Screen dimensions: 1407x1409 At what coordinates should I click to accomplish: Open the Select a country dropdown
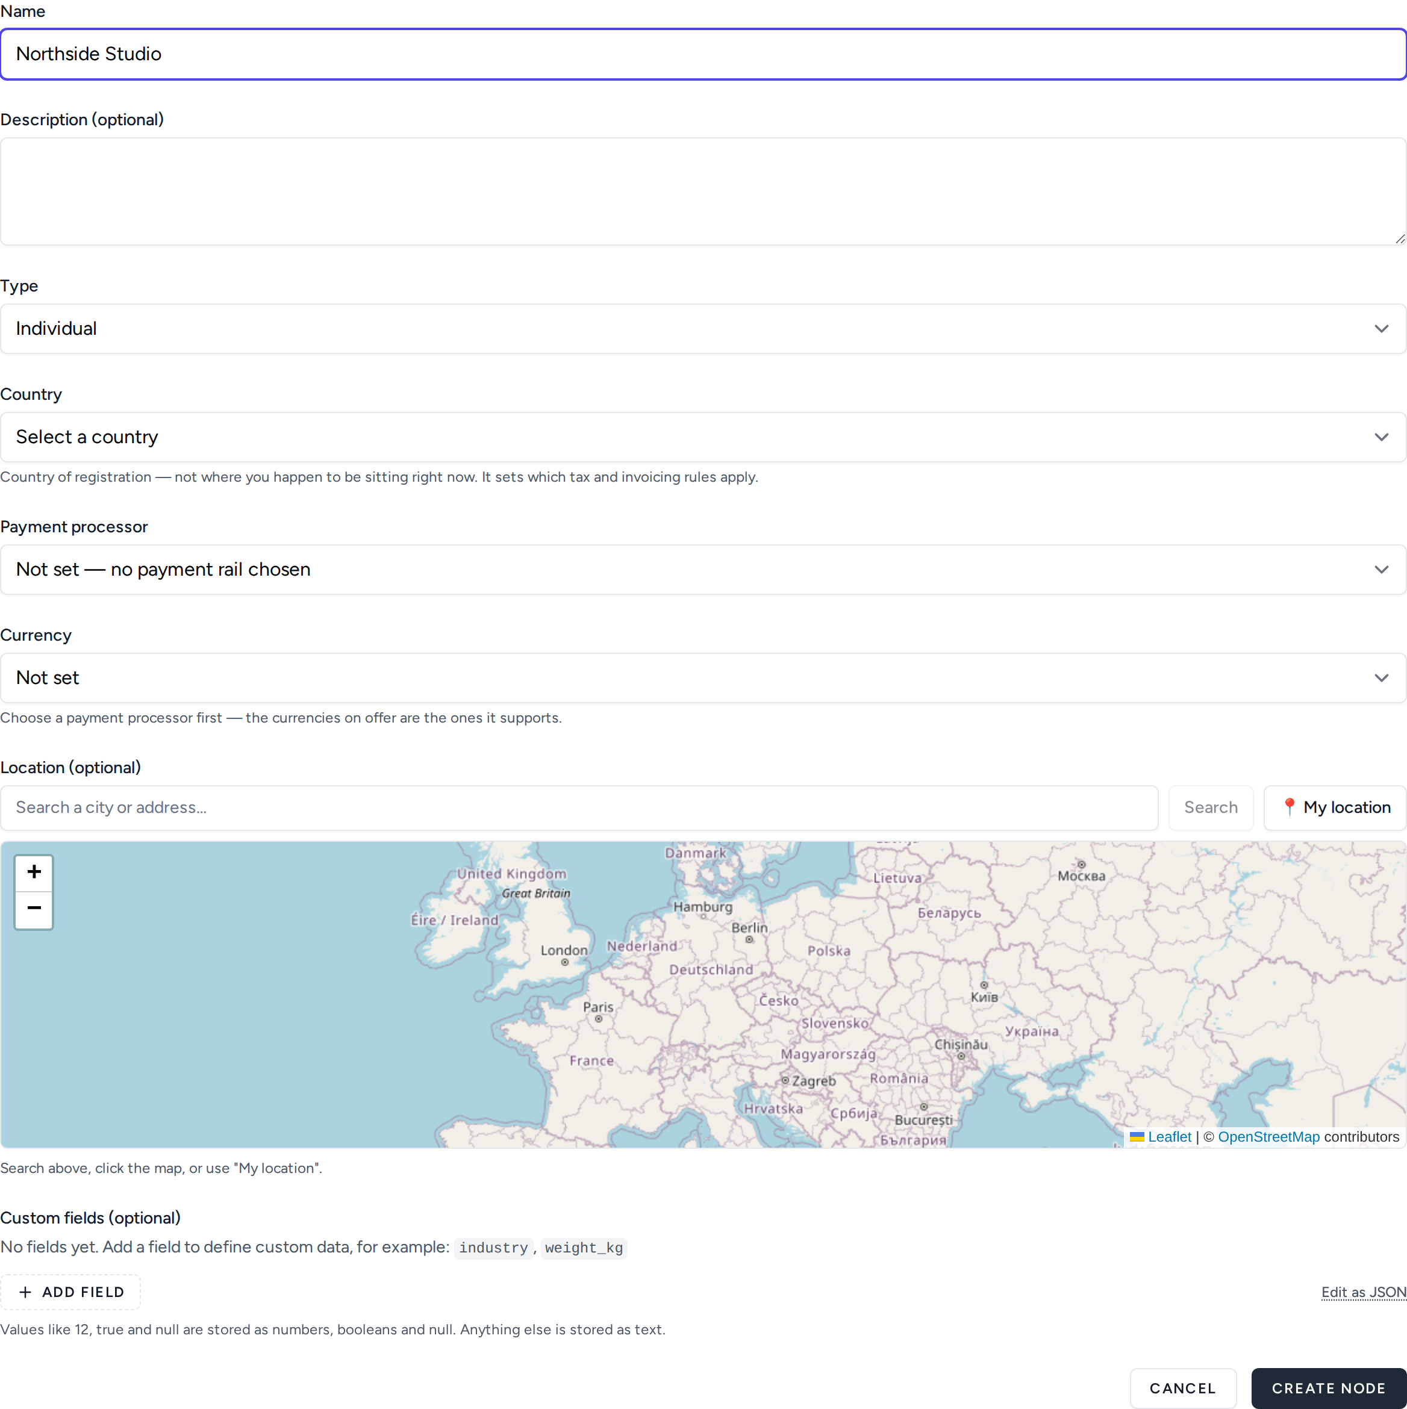703,437
